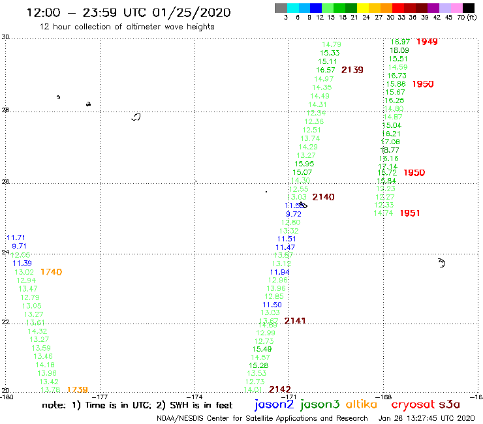Viewport: 483px width, 424px height.
Task: Select the pink swatch in the color scale
Action: (x=456, y=8)
